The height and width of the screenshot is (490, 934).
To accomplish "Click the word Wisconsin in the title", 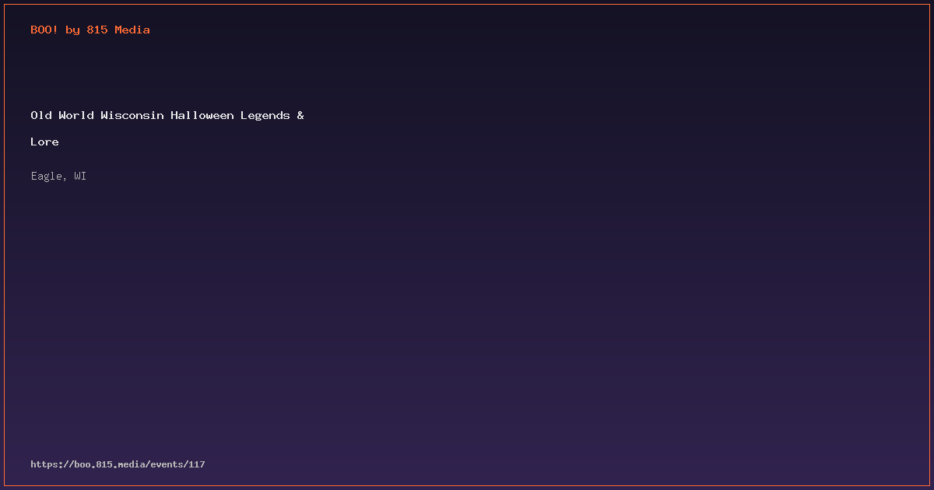I will pos(132,115).
